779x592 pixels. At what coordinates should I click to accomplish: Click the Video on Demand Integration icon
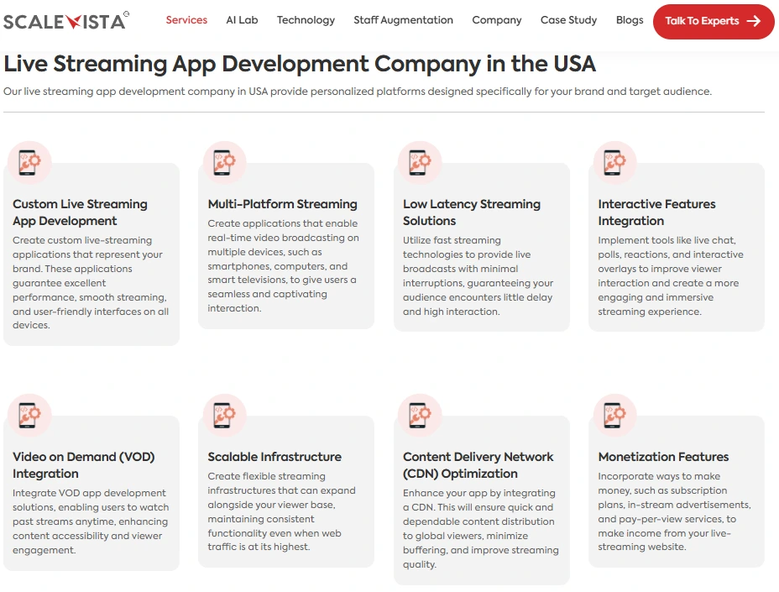pyautogui.click(x=29, y=415)
